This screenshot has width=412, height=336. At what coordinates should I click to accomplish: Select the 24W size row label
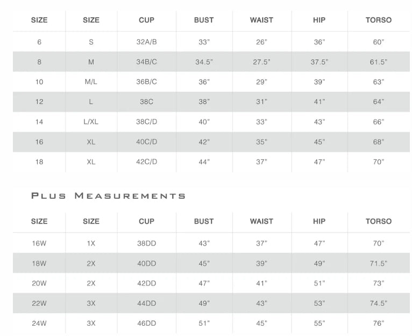click(x=39, y=324)
